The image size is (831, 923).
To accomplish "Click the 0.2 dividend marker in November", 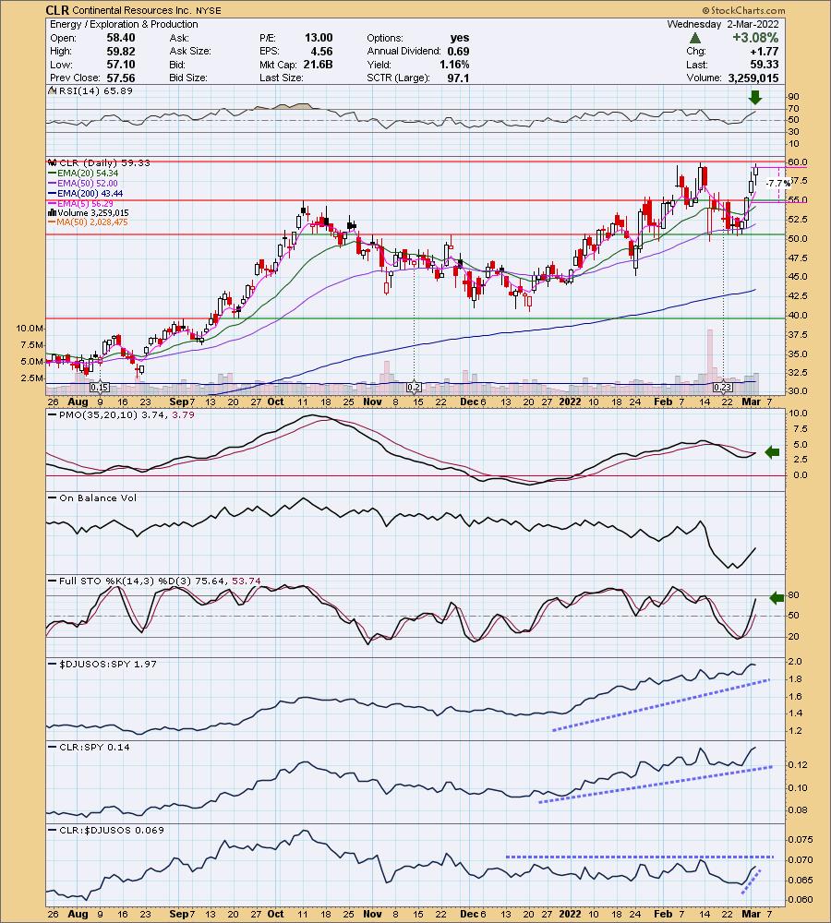I will tap(414, 388).
